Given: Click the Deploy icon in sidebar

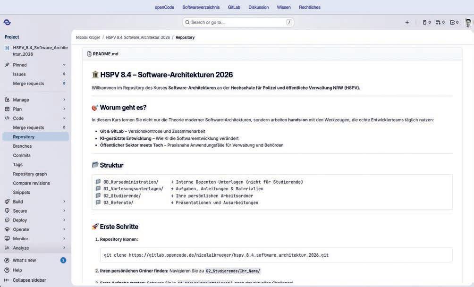Looking at the screenshot, I should click(x=7, y=220).
